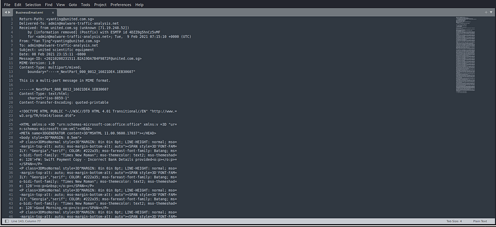This screenshot has width=496, height=227.
Task: Open the File menu
Action: 7,5
